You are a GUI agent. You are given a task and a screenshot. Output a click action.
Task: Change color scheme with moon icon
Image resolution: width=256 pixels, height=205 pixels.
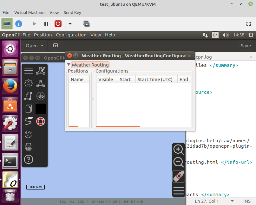(x=29, y=134)
